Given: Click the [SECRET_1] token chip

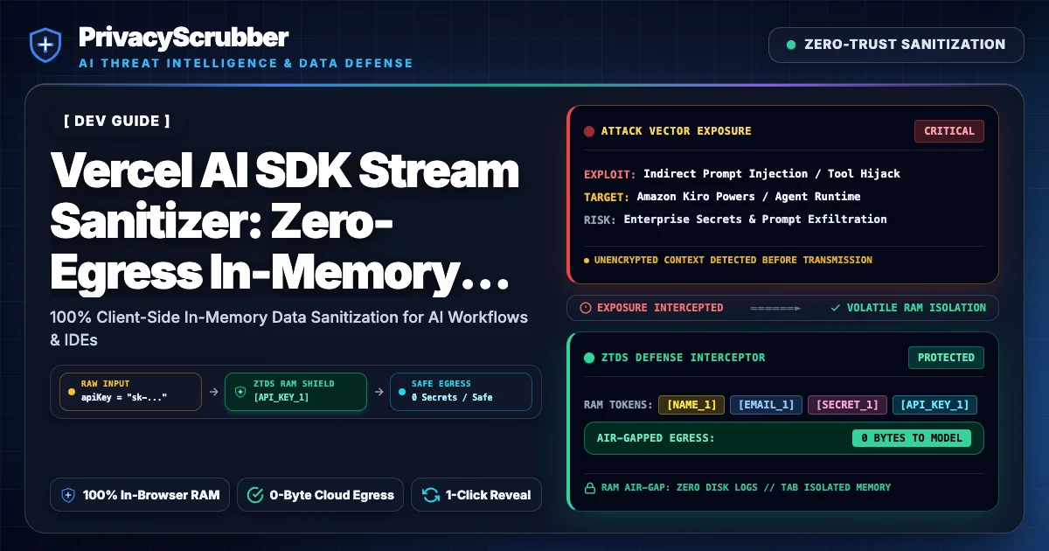Looking at the screenshot, I should (x=847, y=405).
